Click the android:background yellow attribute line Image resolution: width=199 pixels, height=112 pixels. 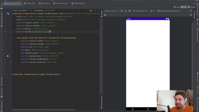(39, 56)
